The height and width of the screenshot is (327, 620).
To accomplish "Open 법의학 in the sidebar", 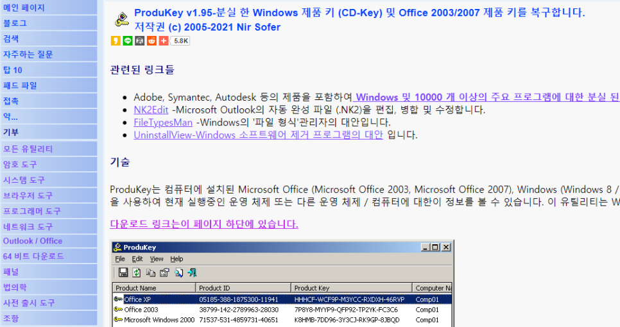I will pos(48,287).
